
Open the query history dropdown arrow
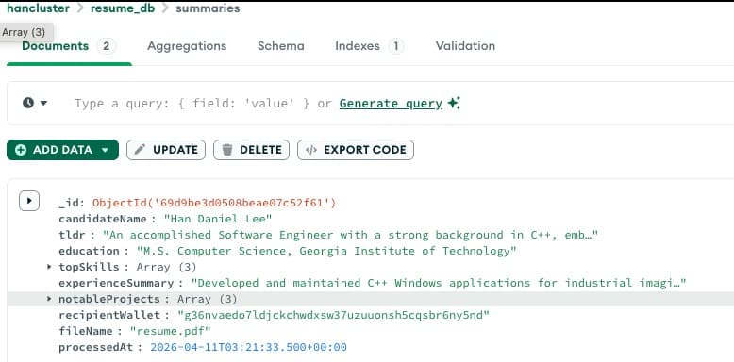coord(43,103)
